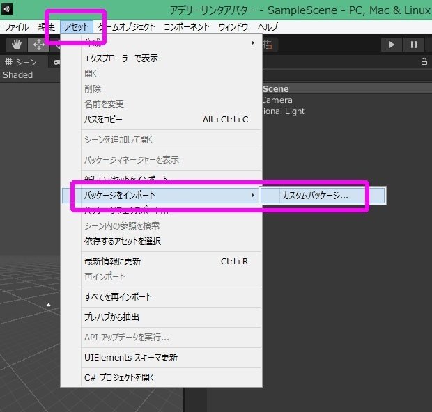Screen dimensions: 432x412
Task: Select the Camera object in hierarchy
Action: coord(277,100)
